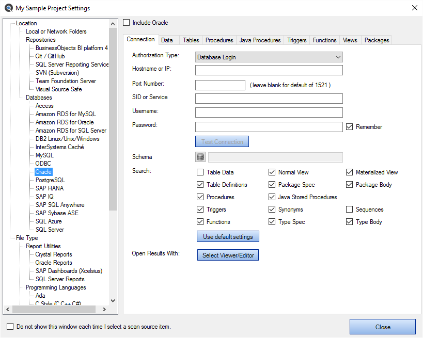Open the Authorization Type dropdown
423x338 pixels.
(269, 57)
